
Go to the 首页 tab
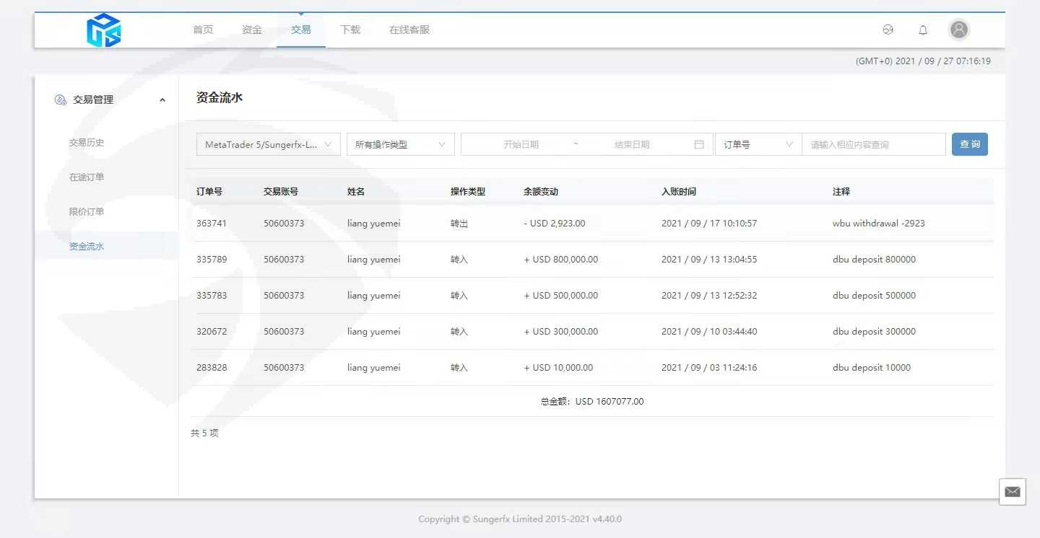point(203,30)
